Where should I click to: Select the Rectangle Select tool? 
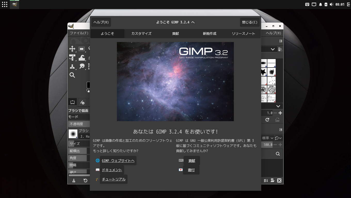coord(82,49)
